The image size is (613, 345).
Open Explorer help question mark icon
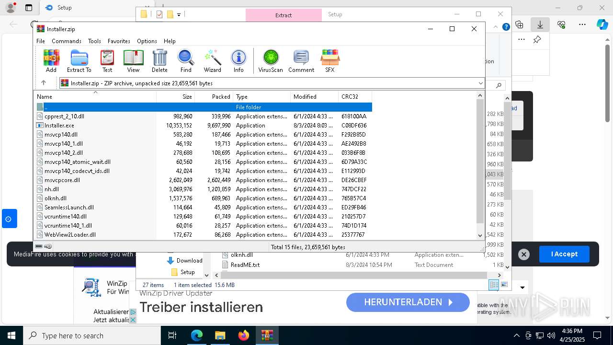pos(506,27)
